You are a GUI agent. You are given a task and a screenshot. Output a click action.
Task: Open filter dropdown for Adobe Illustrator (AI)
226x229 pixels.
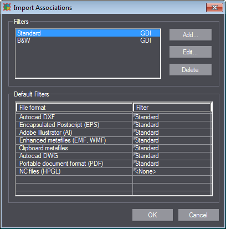(x=172, y=133)
